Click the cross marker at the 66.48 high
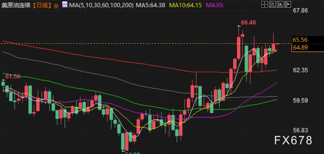 (239, 26)
